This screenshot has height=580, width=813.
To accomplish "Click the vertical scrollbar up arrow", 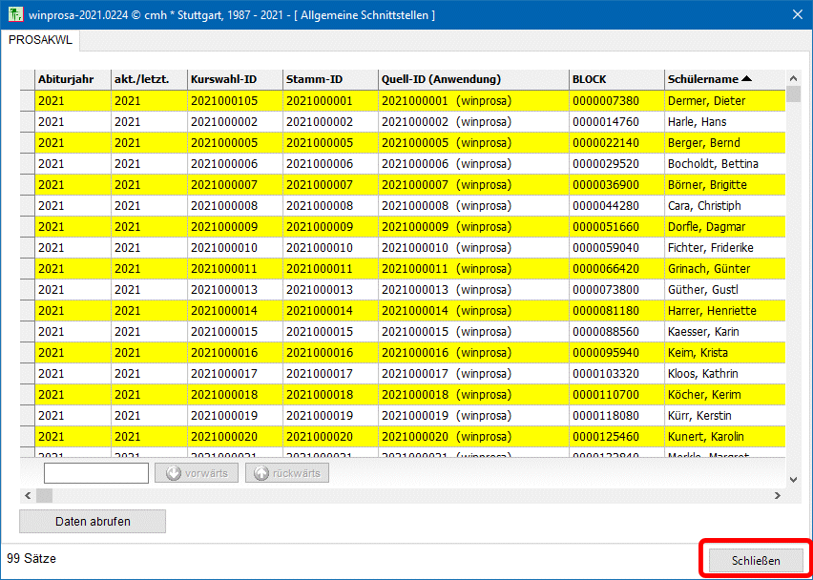I will click(x=793, y=78).
